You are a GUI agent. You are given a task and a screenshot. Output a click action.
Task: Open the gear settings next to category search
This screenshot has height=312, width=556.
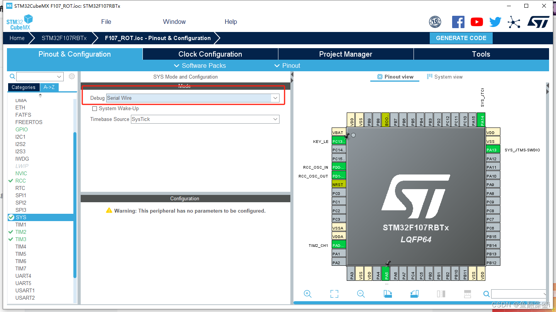click(x=72, y=76)
